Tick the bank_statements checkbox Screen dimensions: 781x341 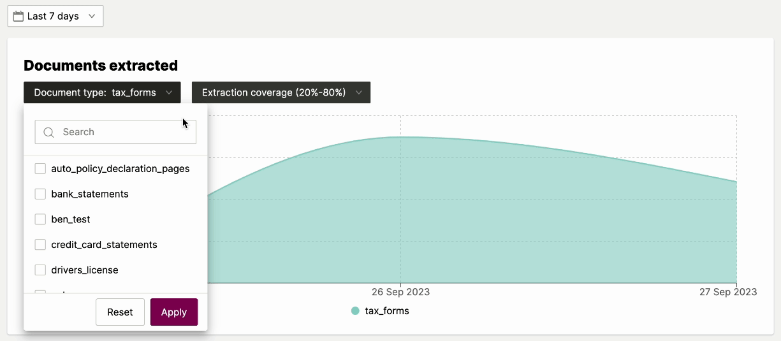(40, 194)
